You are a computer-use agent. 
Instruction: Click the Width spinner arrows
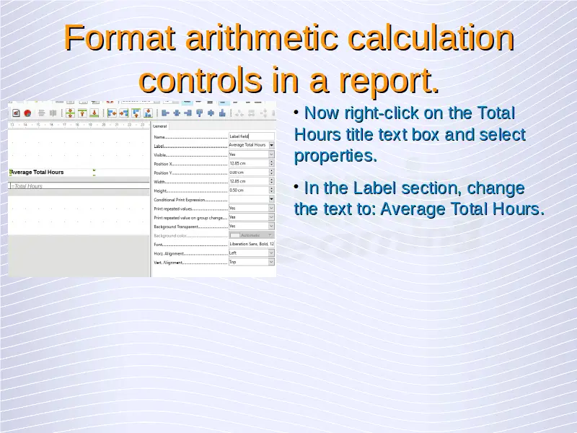(x=272, y=181)
